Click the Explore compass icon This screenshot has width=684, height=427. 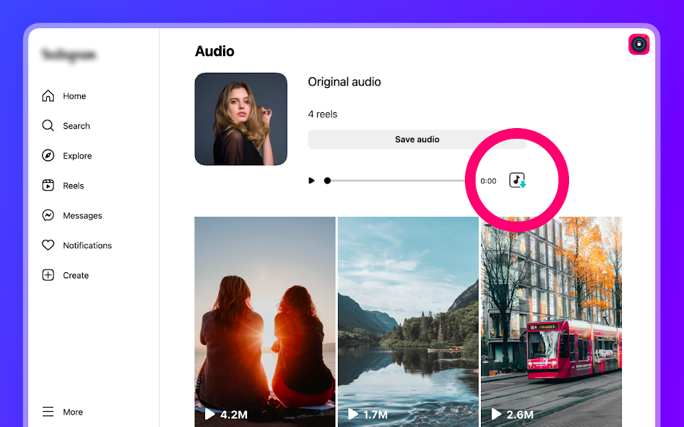coord(48,155)
